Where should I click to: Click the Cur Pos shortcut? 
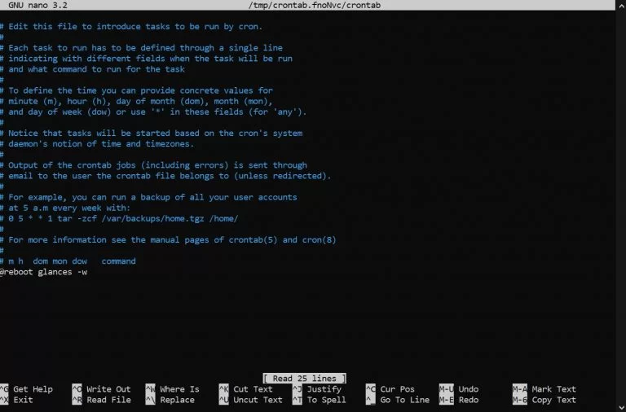coord(397,389)
